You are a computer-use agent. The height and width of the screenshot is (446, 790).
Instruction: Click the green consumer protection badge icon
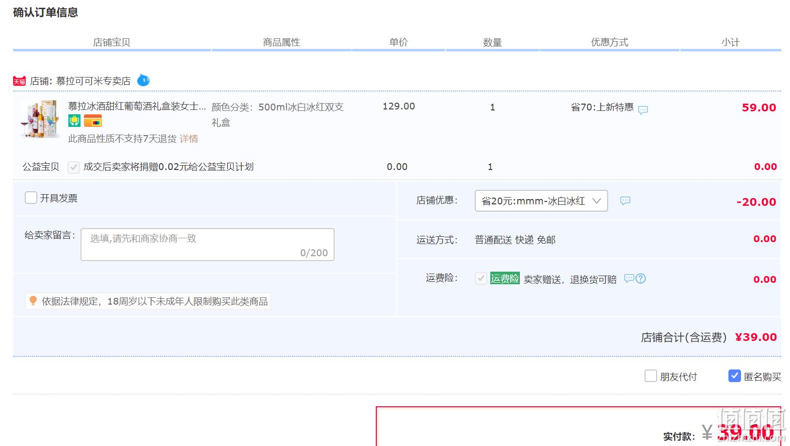(x=74, y=121)
